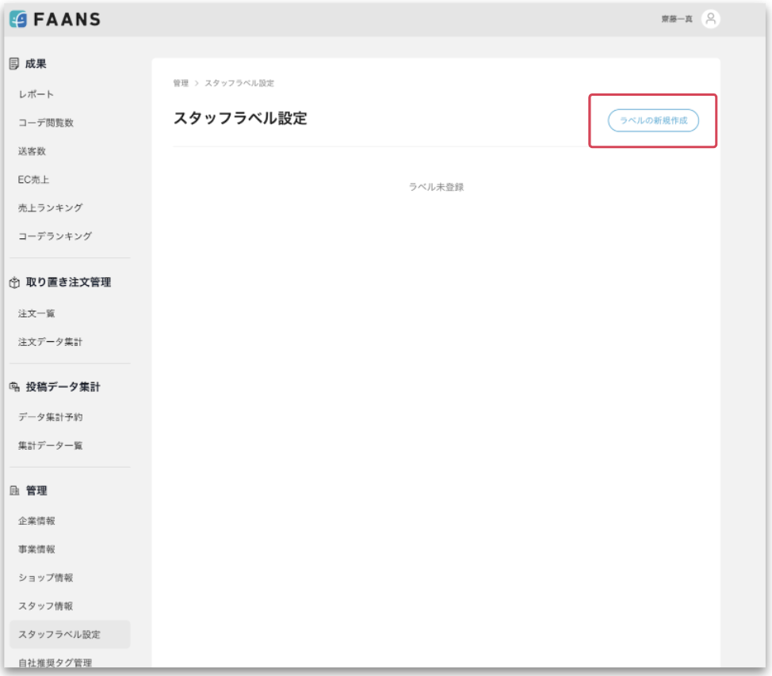This screenshot has width=772, height=676.
Task: Click the FAANS logo icon
Action: pyautogui.click(x=18, y=19)
